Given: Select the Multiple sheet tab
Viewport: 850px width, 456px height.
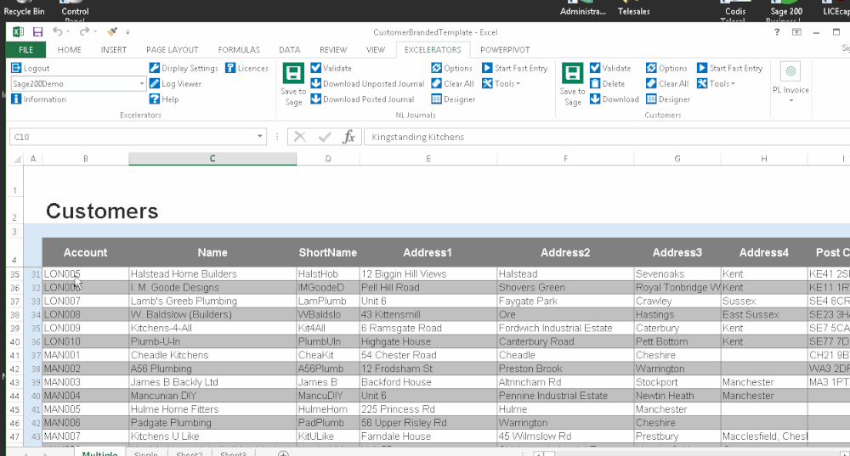Looking at the screenshot, I should pyautogui.click(x=99, y=453).
